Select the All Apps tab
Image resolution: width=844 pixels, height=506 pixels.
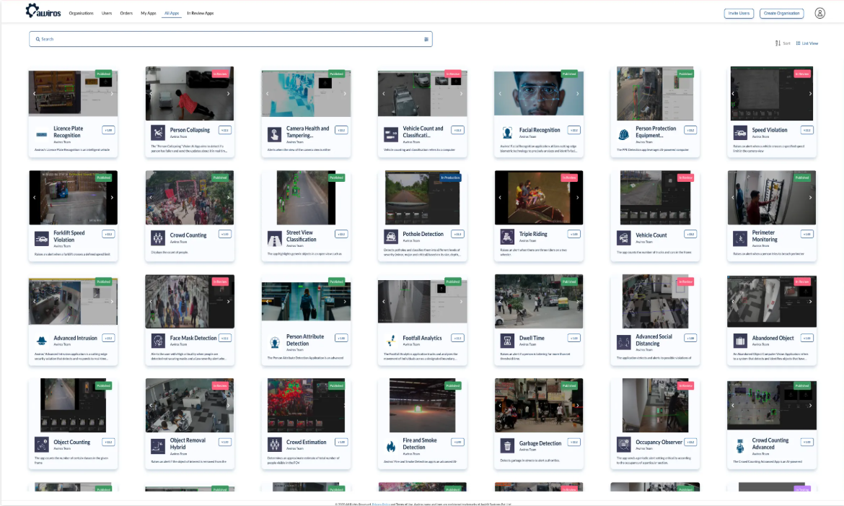click(x=172, y=14)
